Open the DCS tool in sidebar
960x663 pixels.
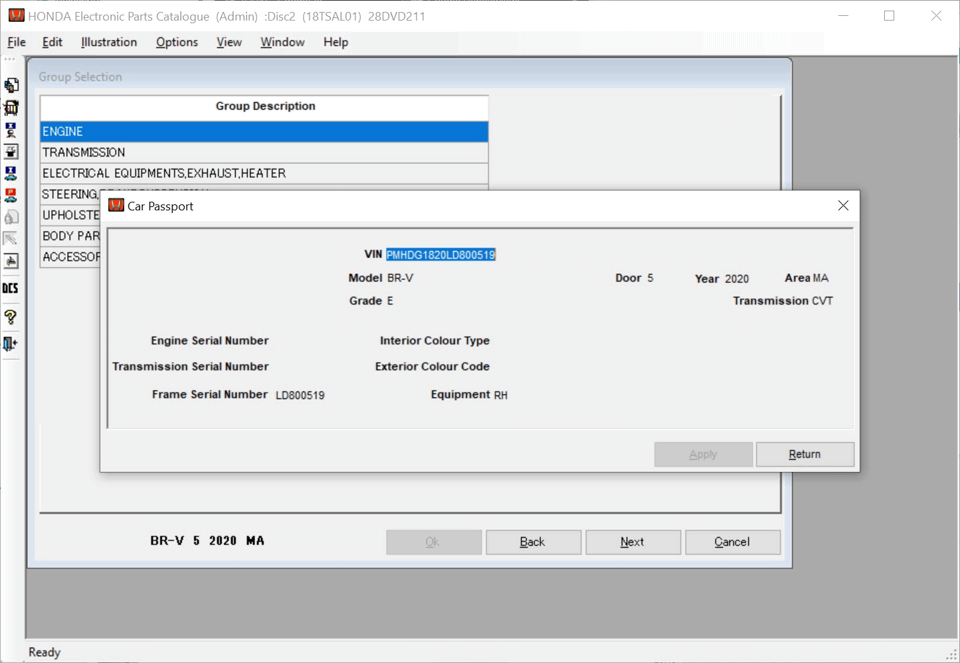pos(11,288)
